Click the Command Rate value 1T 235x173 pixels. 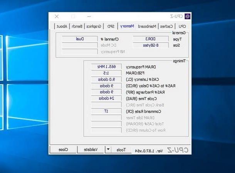(x=106, y=111)
